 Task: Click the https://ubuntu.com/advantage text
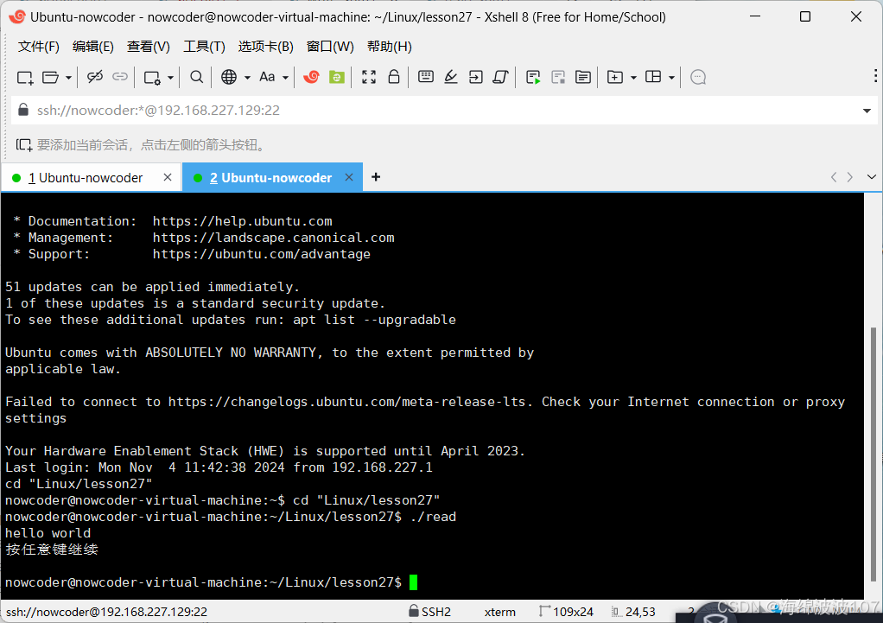coord(261,253)
